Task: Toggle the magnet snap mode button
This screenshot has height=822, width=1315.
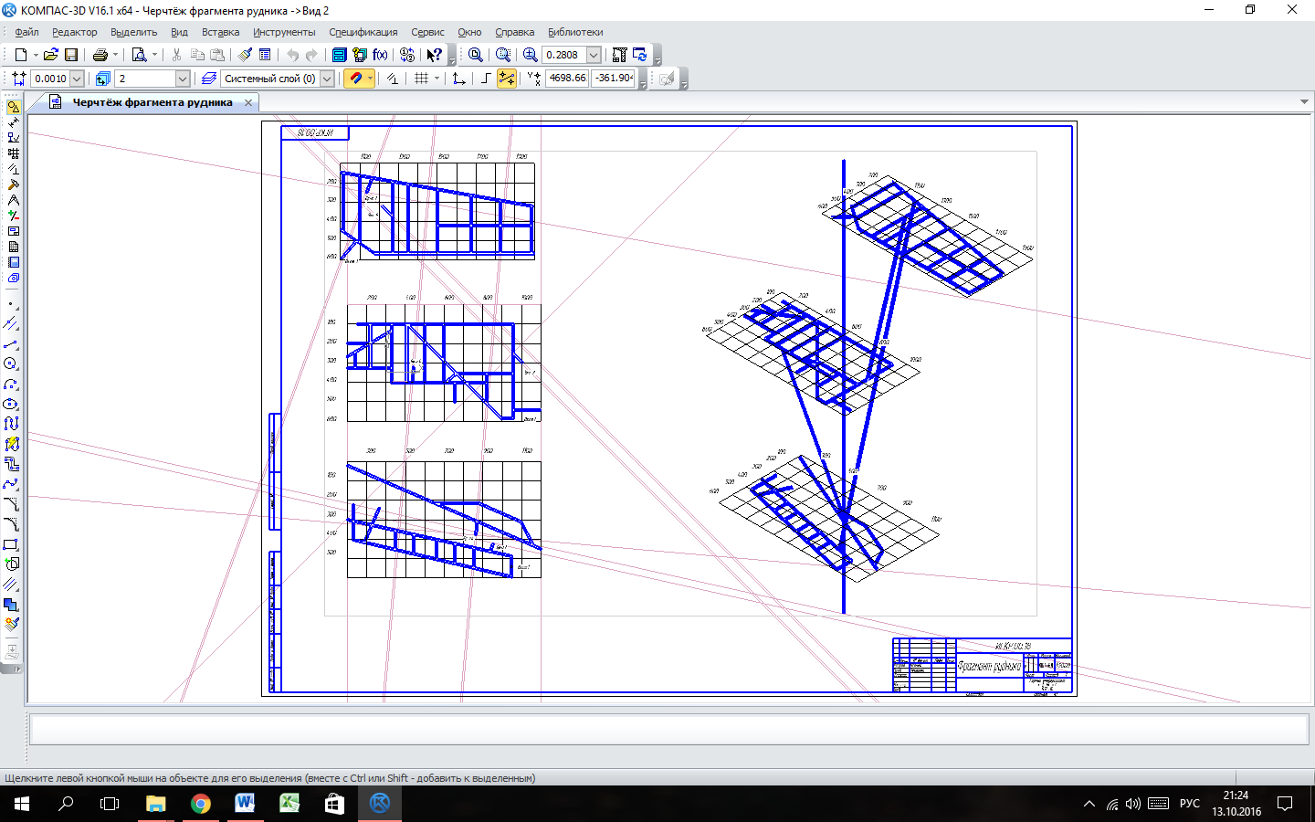Action: 355,79
